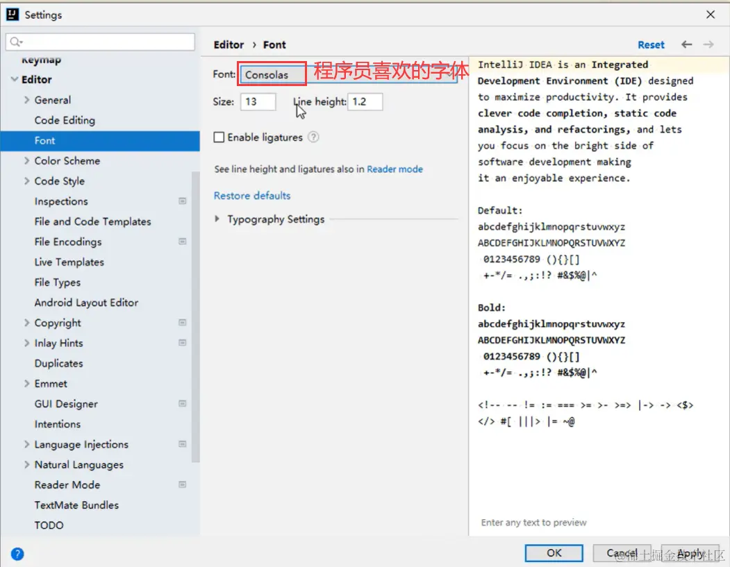The image size is (730, 567).
Task: Open help via blue question mark icon
Action: 17,554
